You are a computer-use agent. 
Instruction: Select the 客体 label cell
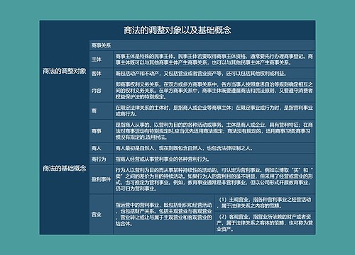102,74
